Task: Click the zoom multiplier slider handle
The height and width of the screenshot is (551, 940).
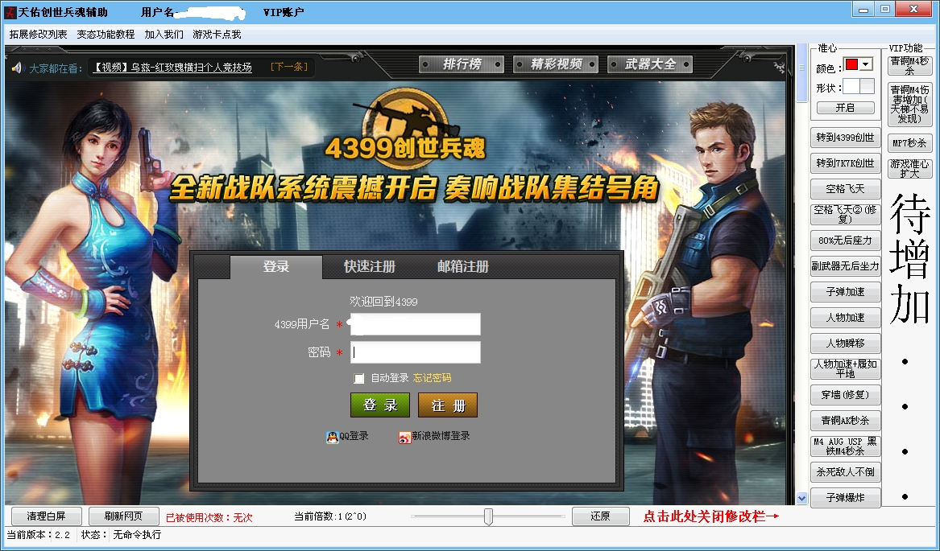Action: 489,516
